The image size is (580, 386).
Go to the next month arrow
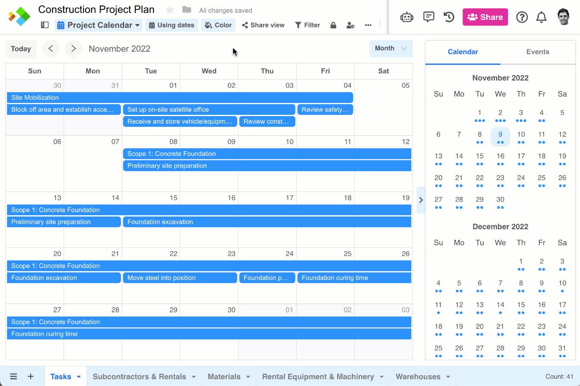pos(73,49)
